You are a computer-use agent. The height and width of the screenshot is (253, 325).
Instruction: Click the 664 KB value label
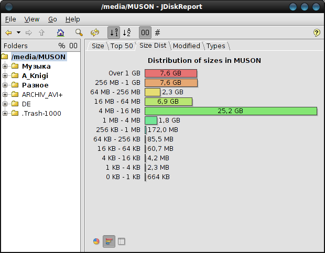click(x=158, y=177)
